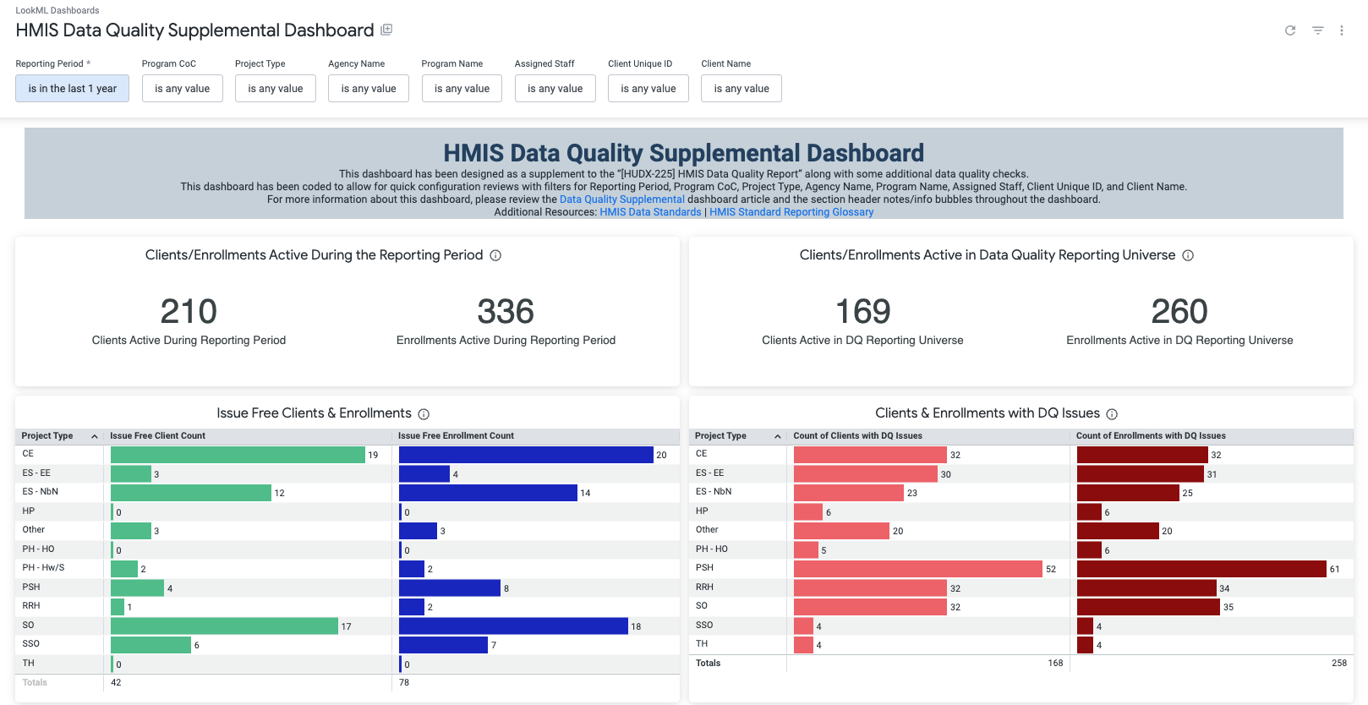Sort Issue Free table by Project Type
The image size is (1368, 705).
point(48,436)
